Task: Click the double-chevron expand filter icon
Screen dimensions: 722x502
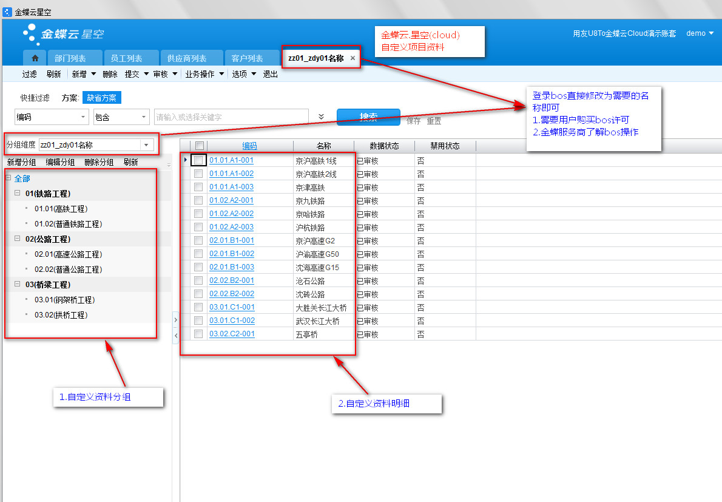Action: (321, 117)
